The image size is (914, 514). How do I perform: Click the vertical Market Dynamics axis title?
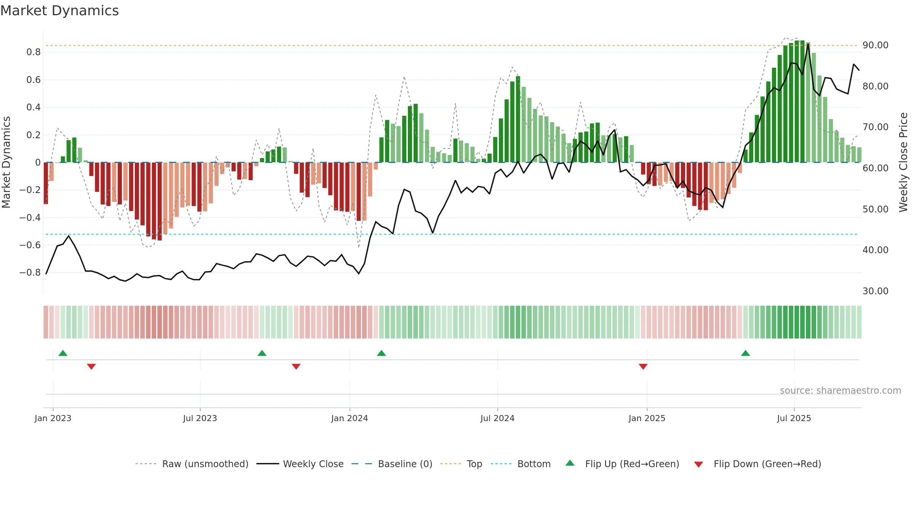(6, 162)
